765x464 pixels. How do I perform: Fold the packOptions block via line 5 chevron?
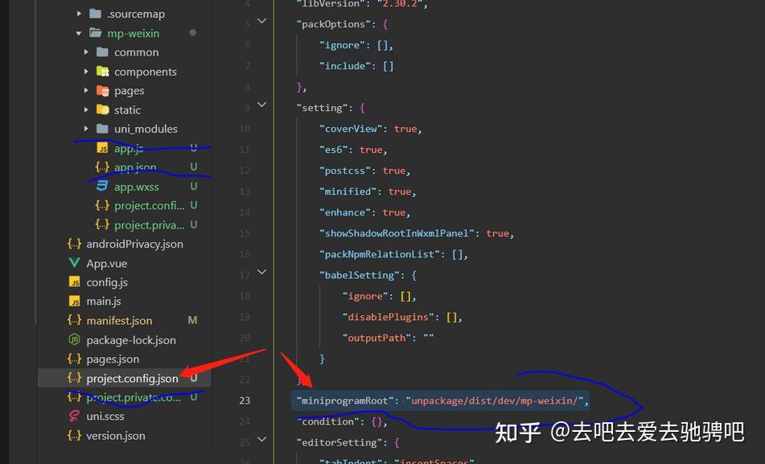pyautogui.click(x=261, y=21)
